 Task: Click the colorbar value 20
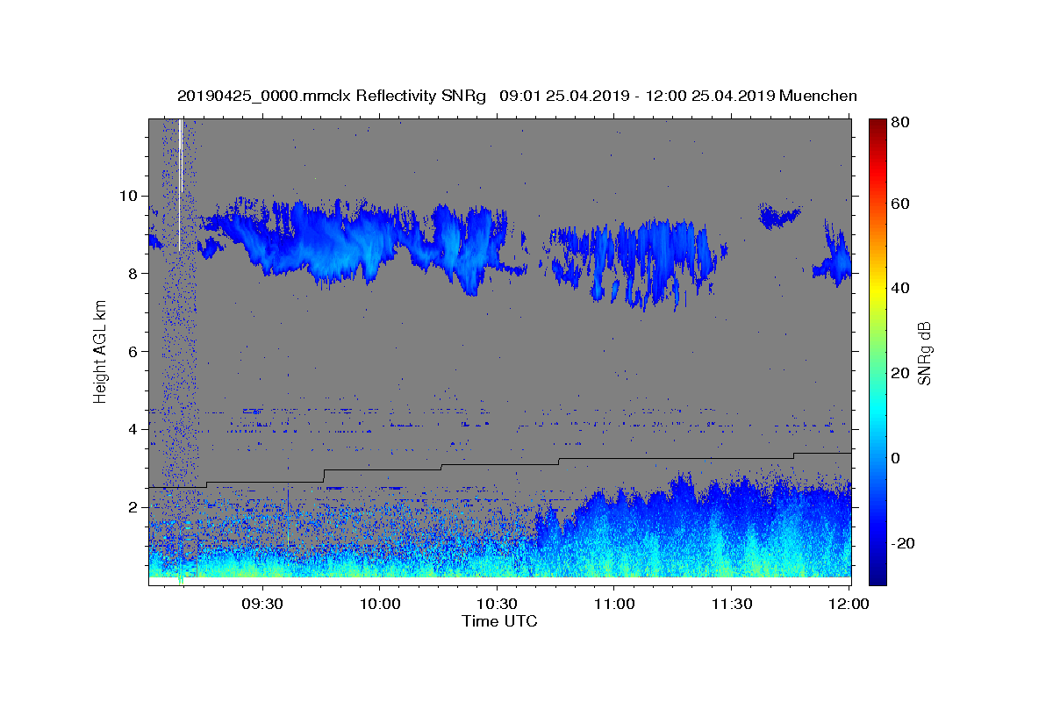(902, 373)
